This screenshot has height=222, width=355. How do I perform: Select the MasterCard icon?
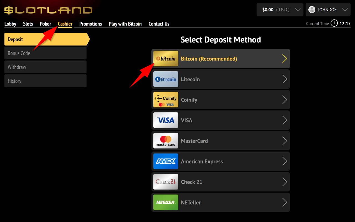166,141
